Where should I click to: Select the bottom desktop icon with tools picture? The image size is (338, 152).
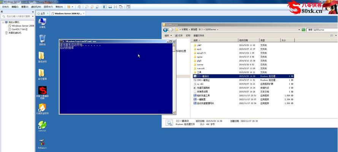(42, 144)
